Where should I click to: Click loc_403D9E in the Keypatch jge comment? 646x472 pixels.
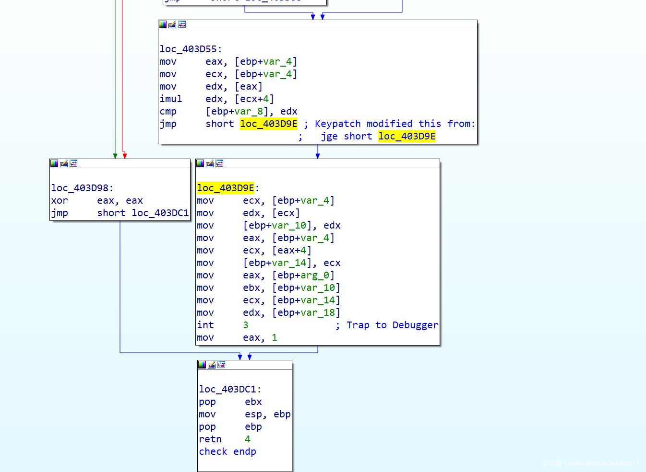(x=407, y=136)
